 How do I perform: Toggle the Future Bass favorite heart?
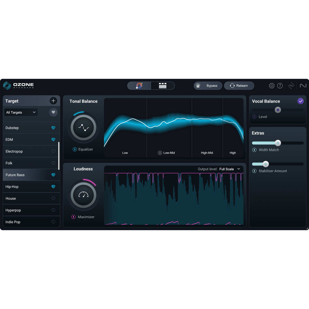pos(53,175)
